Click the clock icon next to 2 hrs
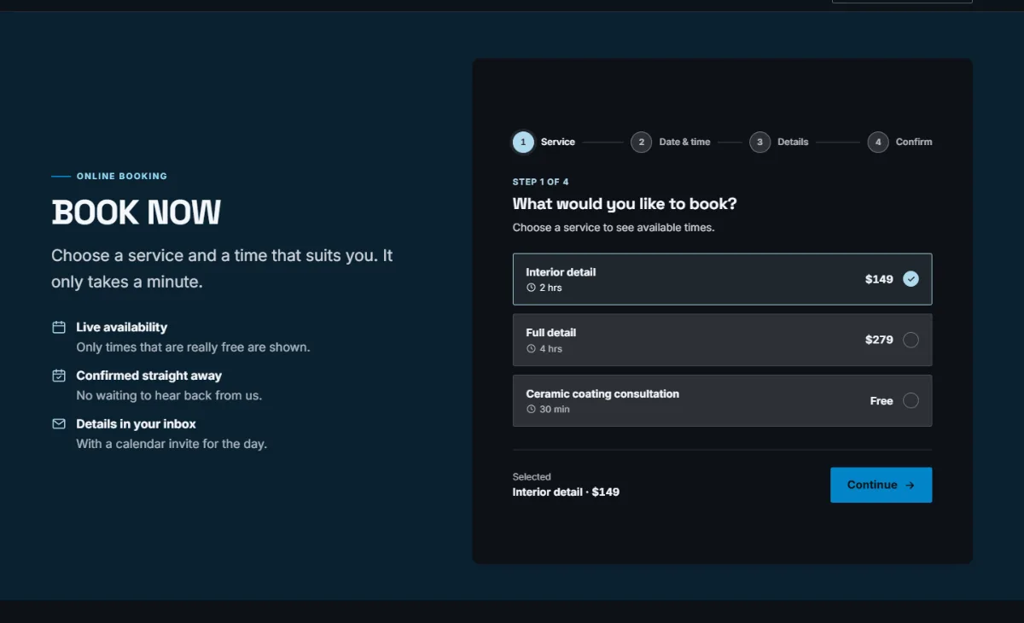The height and width of the screenshot is (623, 1024). click(531, 288)
